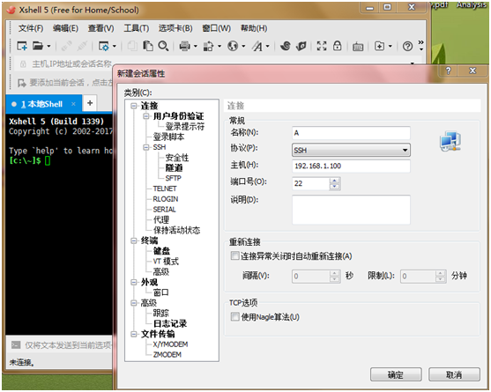Select 隧道 in category tree
491x392 pixels.
pyautogui.click(x=175, y=168)
